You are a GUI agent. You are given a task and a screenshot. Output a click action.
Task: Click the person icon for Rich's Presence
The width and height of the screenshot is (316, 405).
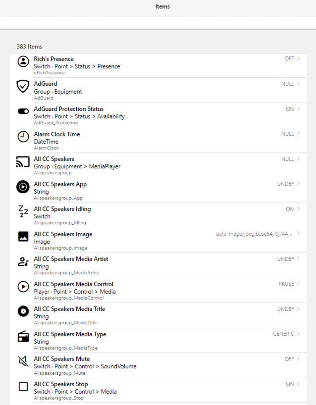[23, 61]
